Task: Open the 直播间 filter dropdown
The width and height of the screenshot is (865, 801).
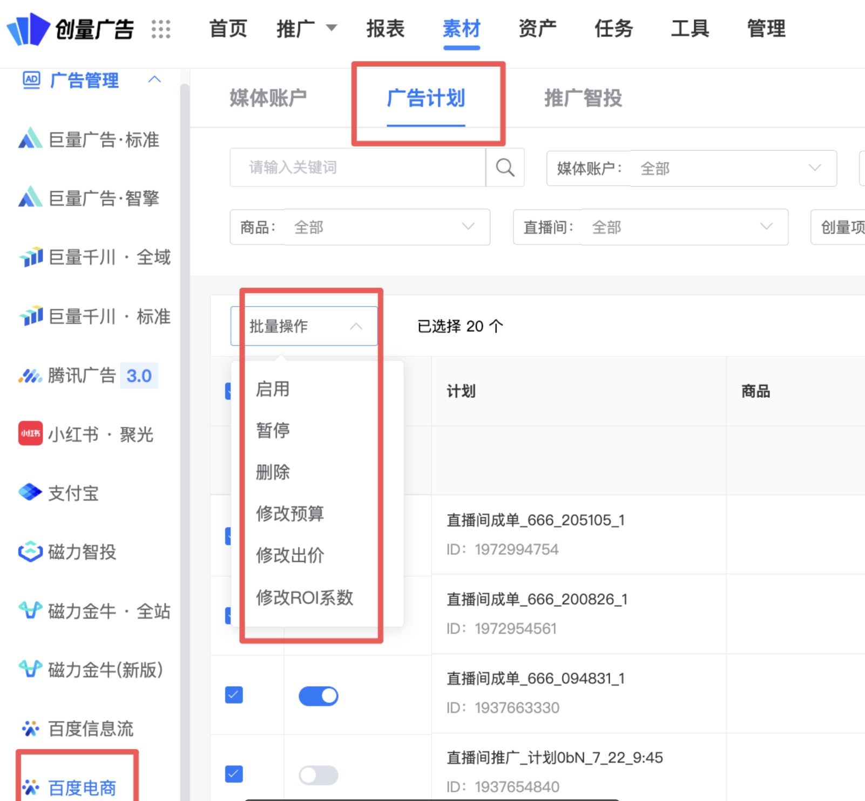Action: (x=651, y=227)
